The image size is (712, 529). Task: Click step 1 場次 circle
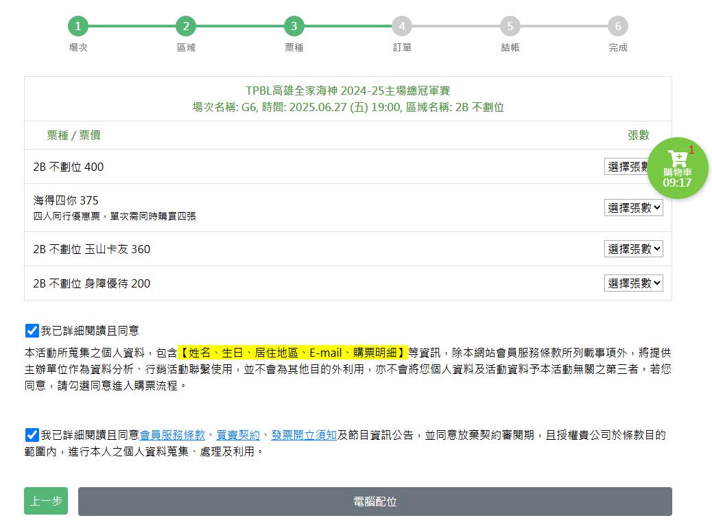78,26
